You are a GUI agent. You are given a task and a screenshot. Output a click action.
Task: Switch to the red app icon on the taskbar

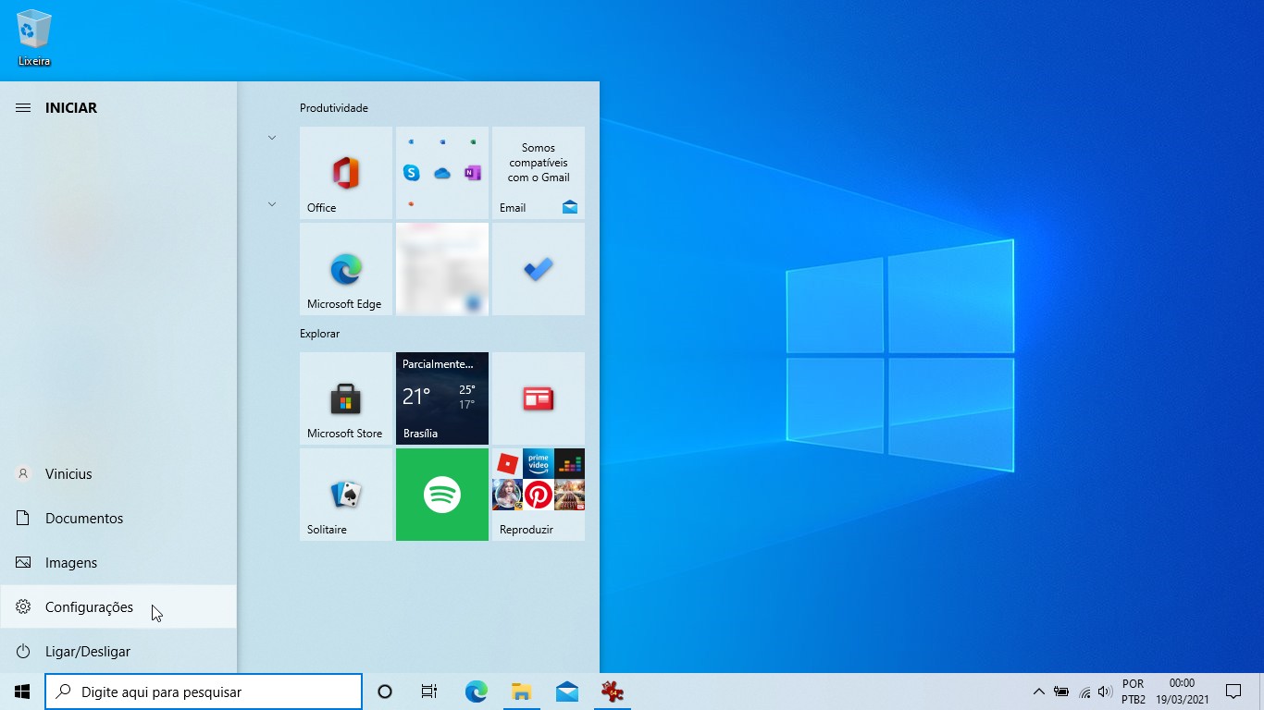[612, 692]
